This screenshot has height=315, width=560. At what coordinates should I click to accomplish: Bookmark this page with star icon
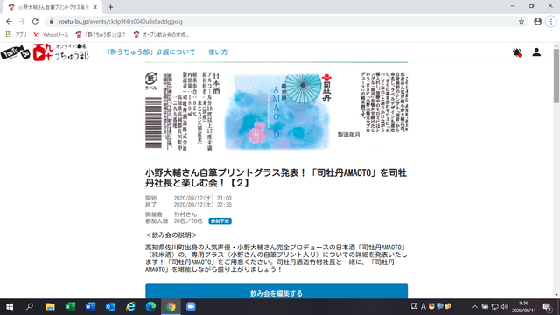[521, 21]
